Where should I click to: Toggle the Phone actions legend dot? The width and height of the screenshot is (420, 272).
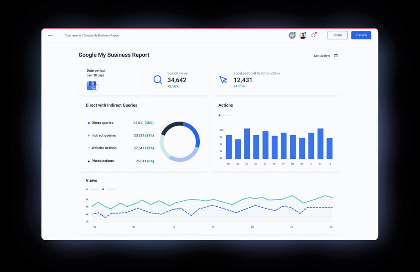88,161
